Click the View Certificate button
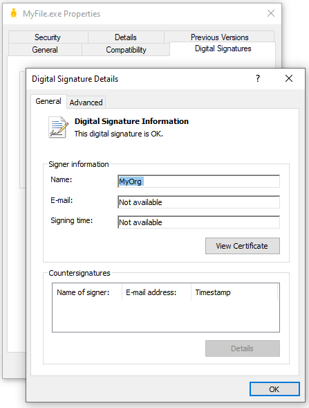 pyautogui.click(x=243, y=246)
